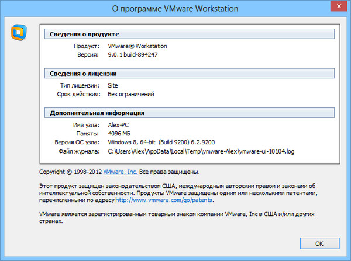The width and height of the screenshot is (351, 261).
Task: Click the dialog title bar text
Action: click(x=175, y=9)
